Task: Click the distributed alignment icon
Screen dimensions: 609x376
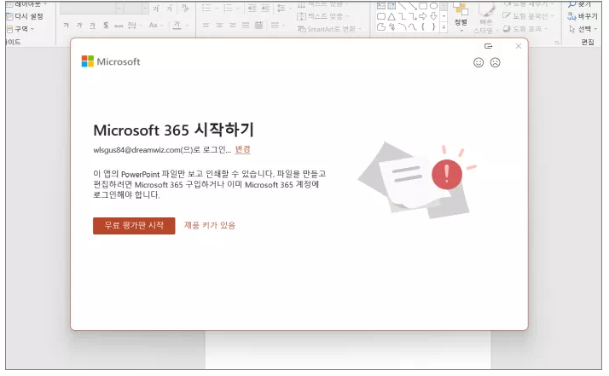Action: click(x=259, y=26)
